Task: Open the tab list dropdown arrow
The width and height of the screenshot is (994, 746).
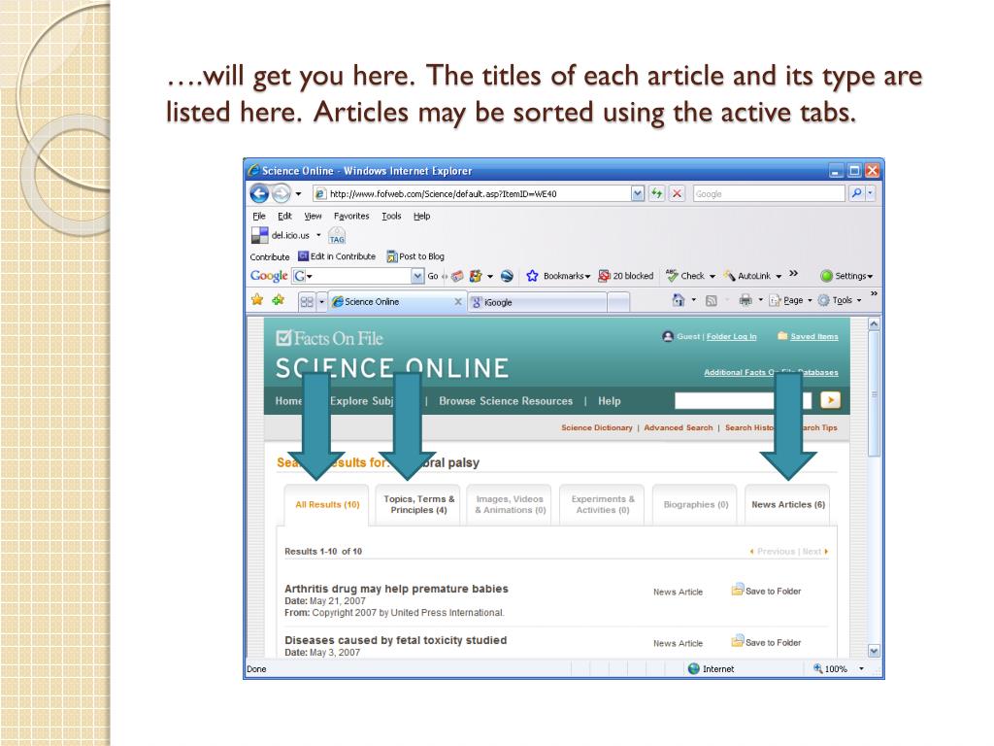Action: click(321, 302)
